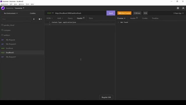186x105 pixels.
Task: Click the 3.58 ms response time tag
Action: pyautogui.click(x=137, y=13)
